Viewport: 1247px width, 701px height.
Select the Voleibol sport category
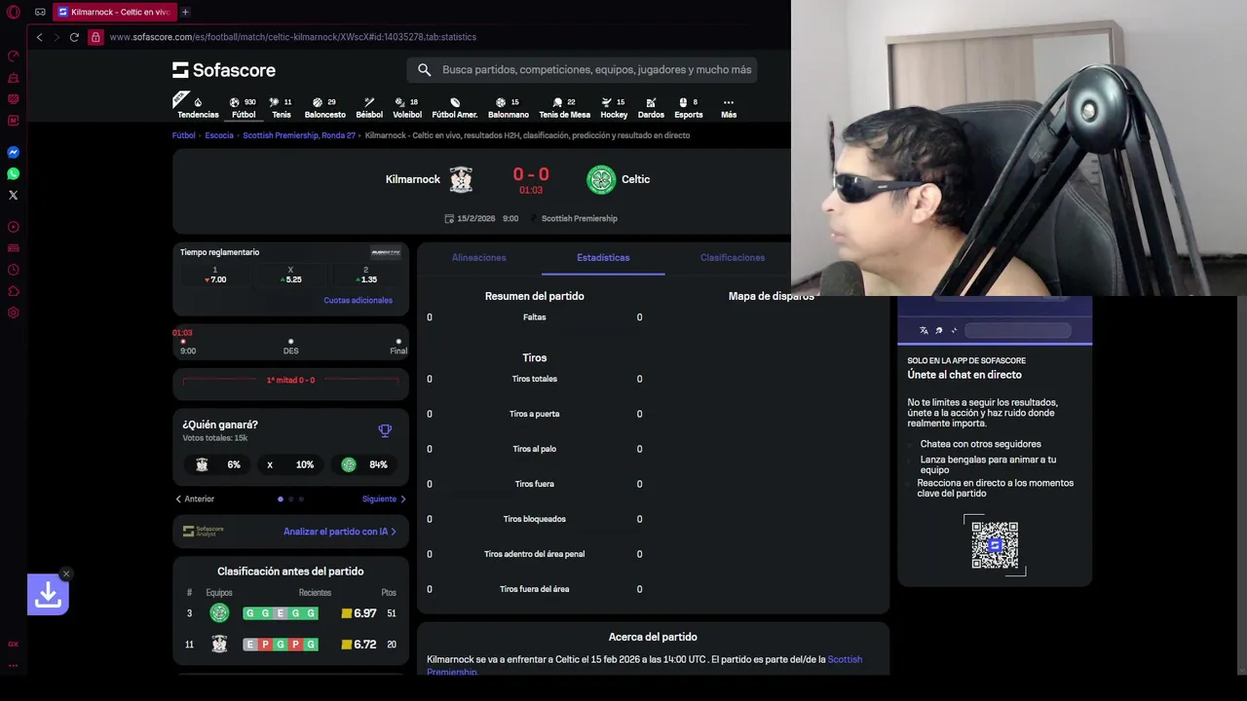pyautogui.click(x=407, y=107)
